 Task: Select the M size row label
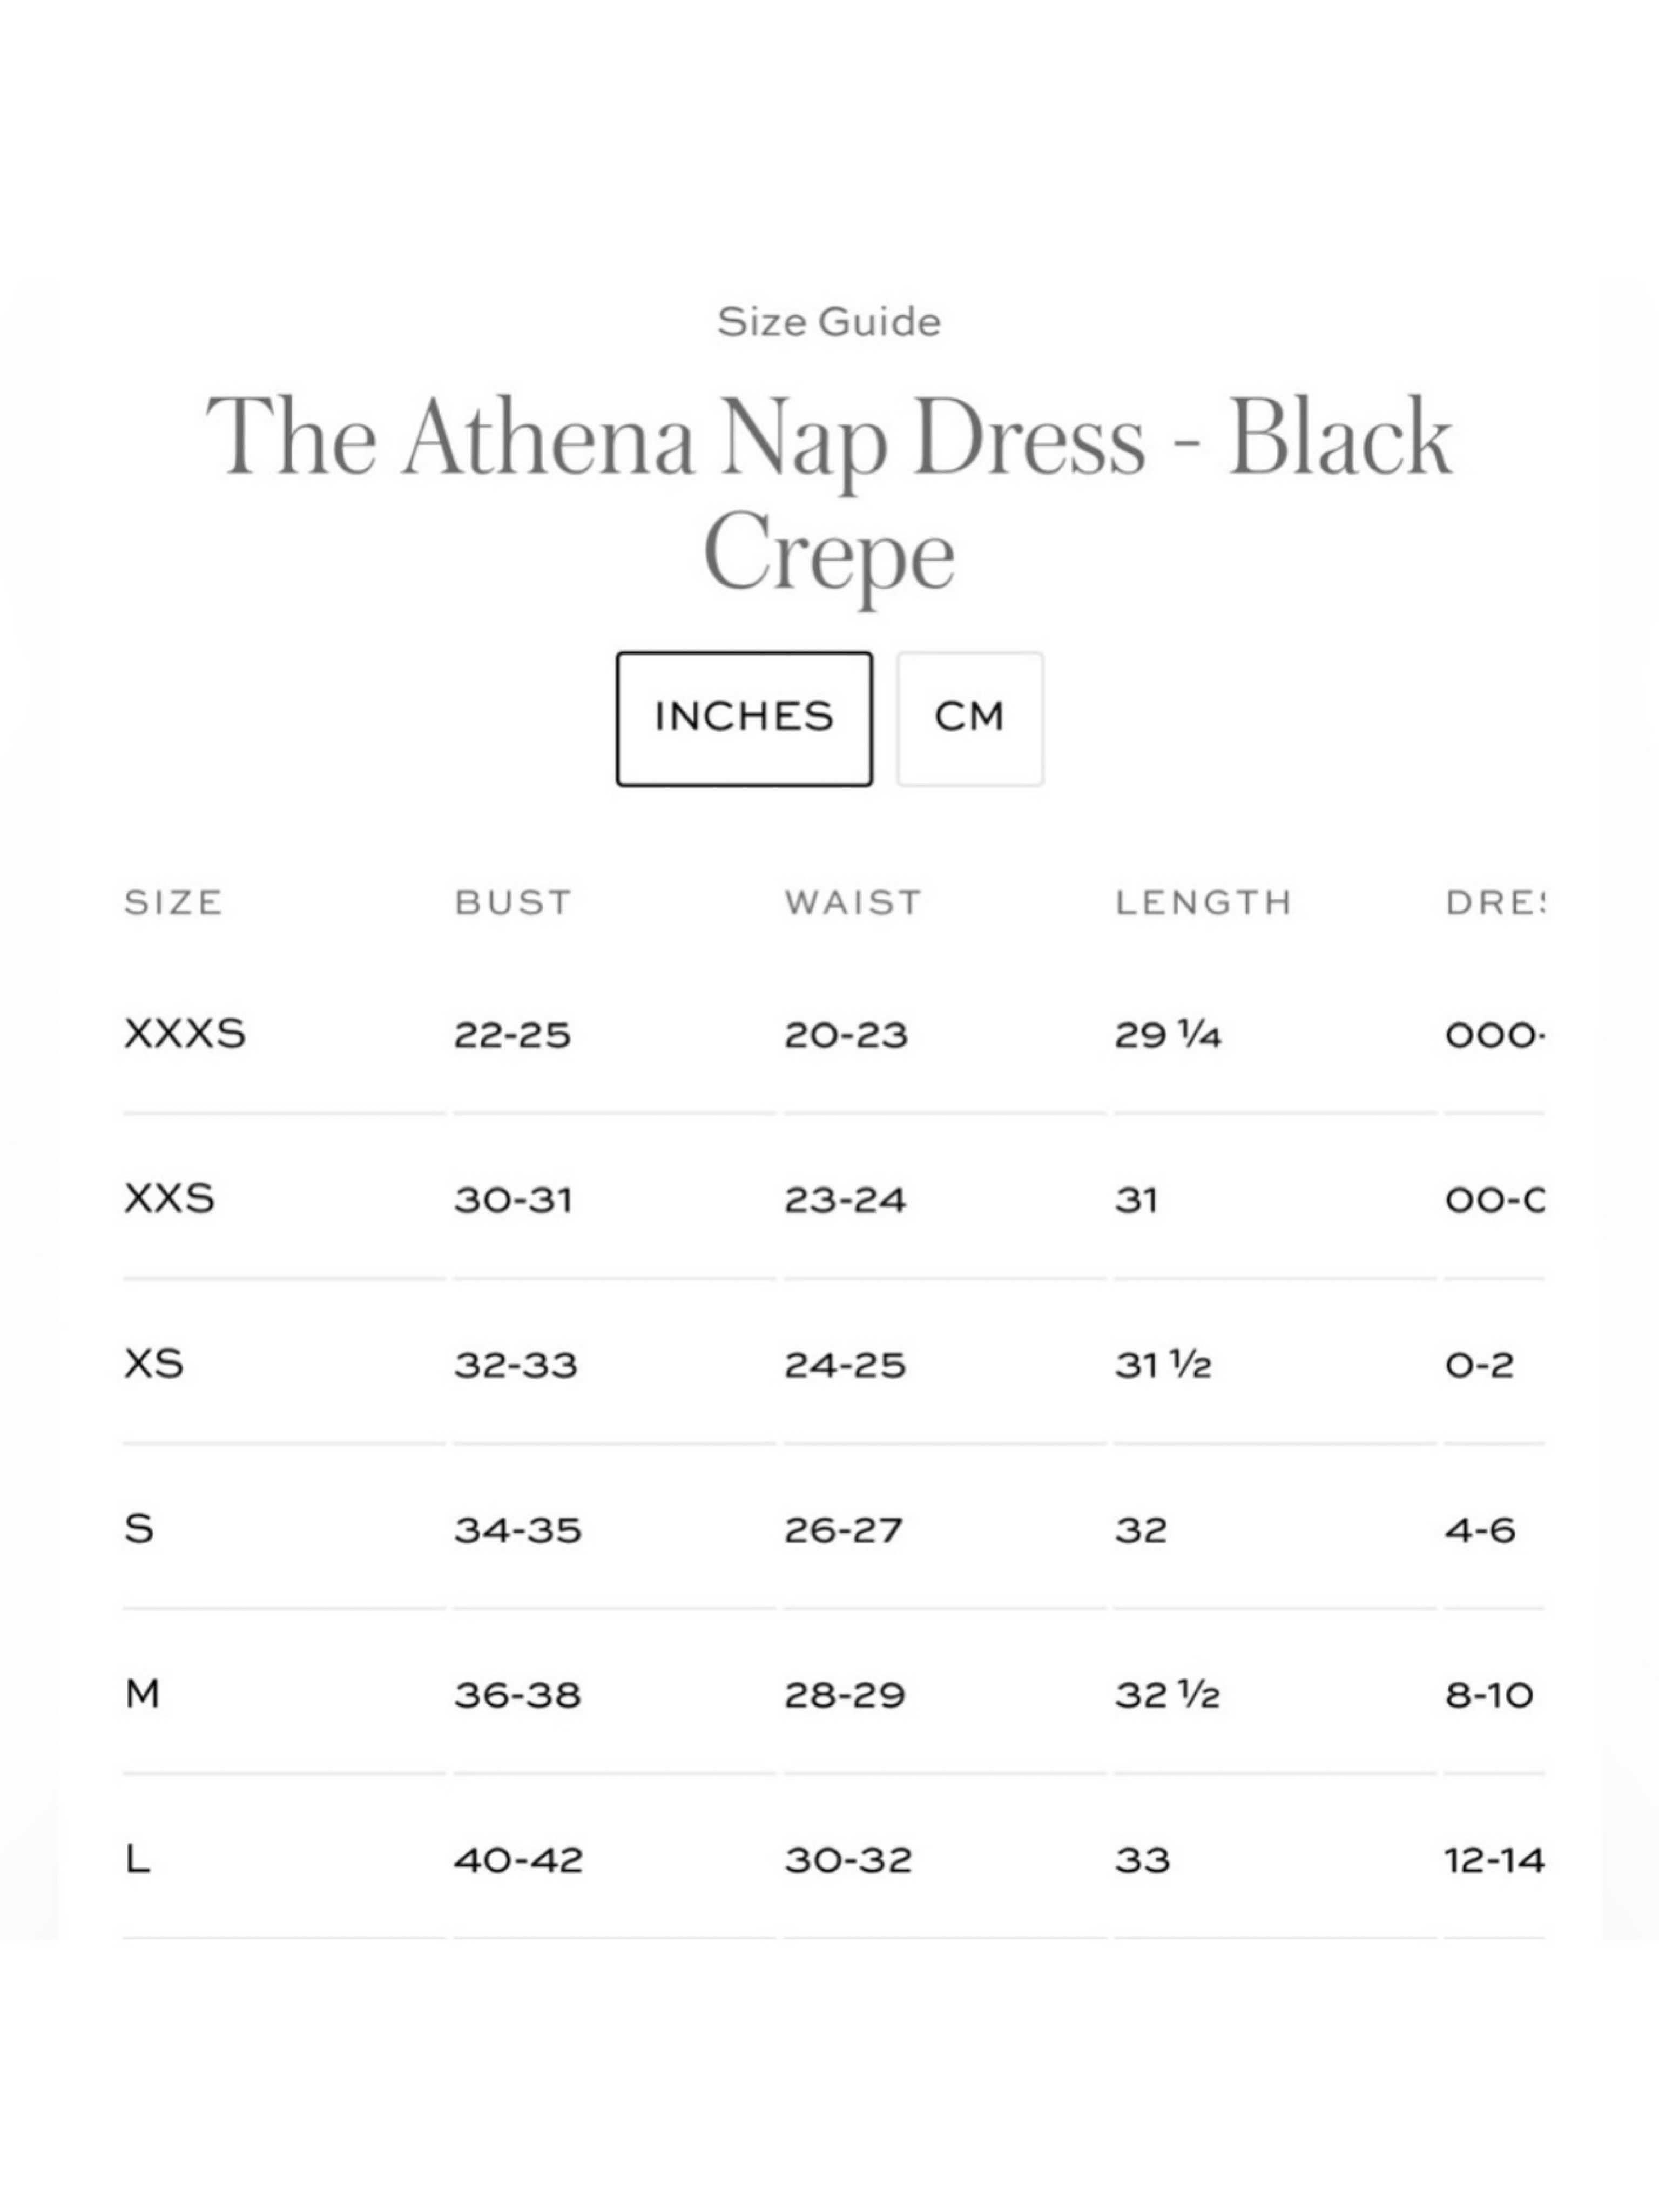coord(142,1693)
